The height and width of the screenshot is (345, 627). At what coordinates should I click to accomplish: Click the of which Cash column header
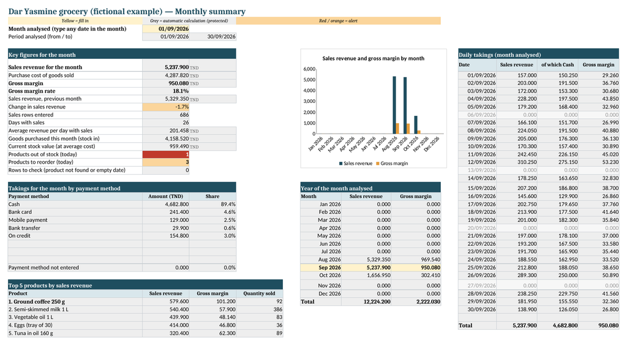[557, 64]
